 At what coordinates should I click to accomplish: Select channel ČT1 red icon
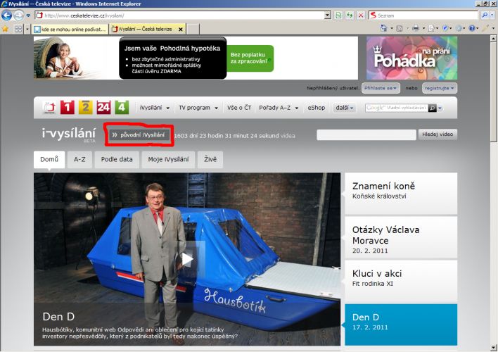(68, 108)
